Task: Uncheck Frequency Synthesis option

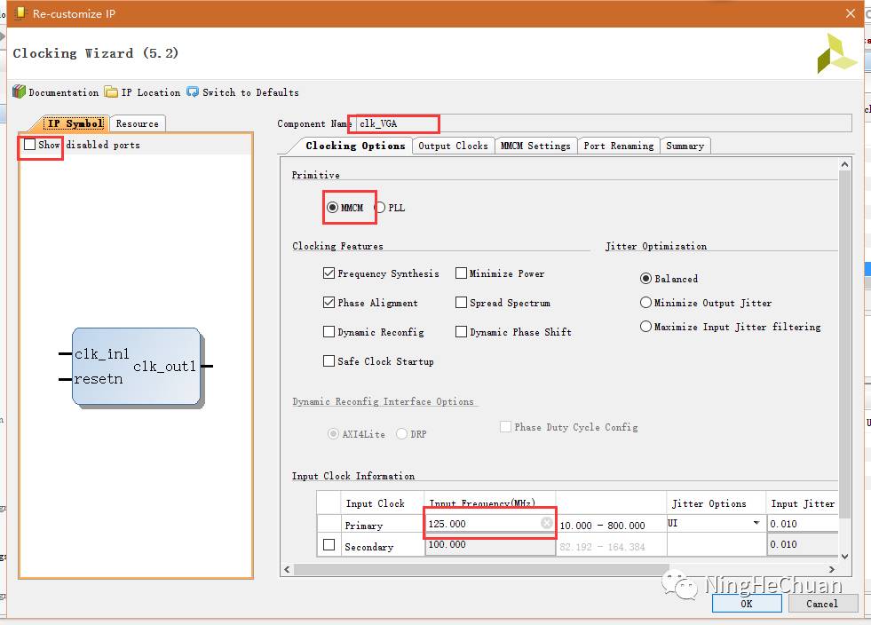Action: pos(329,273)
